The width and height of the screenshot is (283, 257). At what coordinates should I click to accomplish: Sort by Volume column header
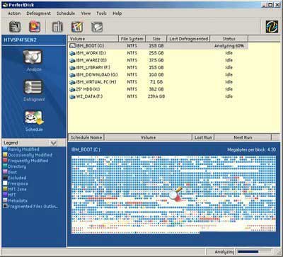(x=93, y=39)
